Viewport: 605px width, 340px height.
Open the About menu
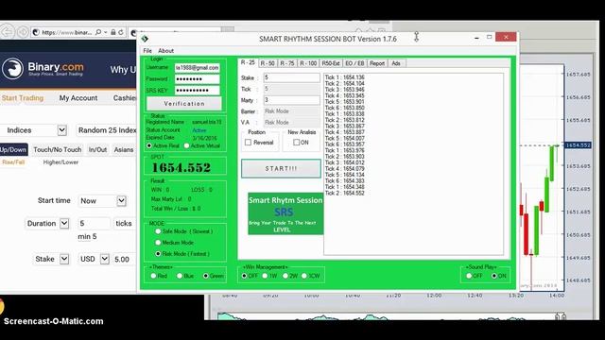(166, 51)
